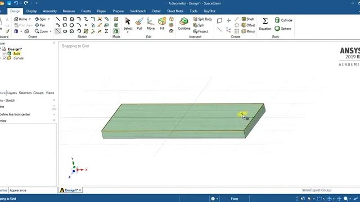Open the KeyShot ribbon tab
The width and height of the screenshot is (360, 202).
click(x=210, y=11)
